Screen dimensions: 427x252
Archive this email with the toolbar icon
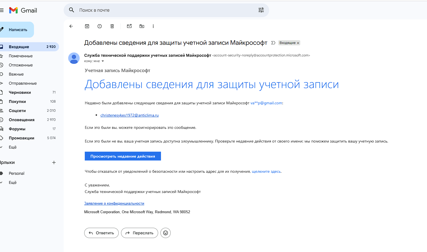pos(87,26)
